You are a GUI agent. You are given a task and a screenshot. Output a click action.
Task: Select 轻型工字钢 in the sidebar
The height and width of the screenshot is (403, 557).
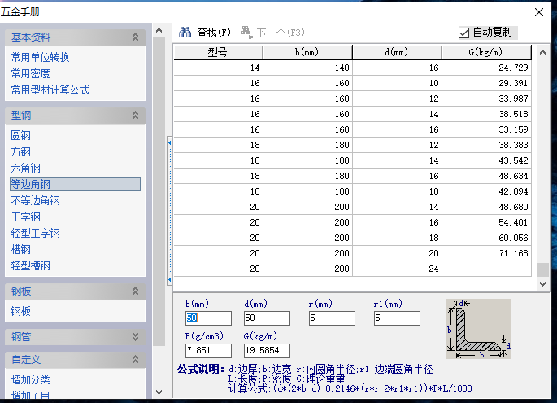[36, 234]
